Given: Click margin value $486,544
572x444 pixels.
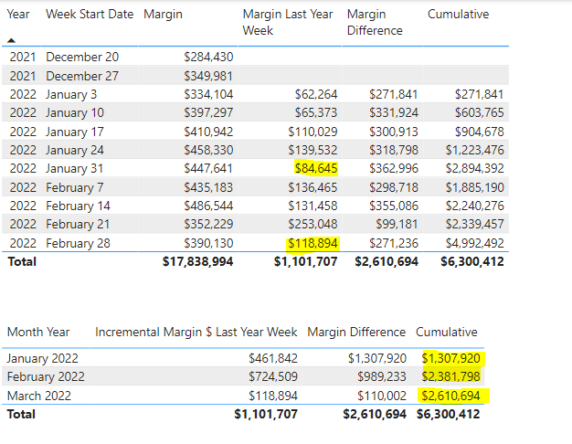Looking at the screenshot, I should pyautogui.click(x=208, y=206).
